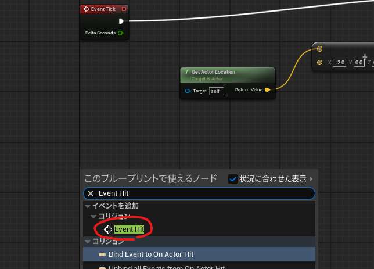Viewport: 374px width, 269px height.
Task: Click icon beside Bind Event to On Actor Hit
Action: coord(102,254)
